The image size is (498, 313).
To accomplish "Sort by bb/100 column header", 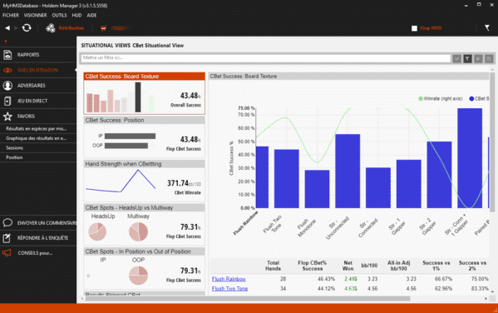I will [x=369, y=266].
